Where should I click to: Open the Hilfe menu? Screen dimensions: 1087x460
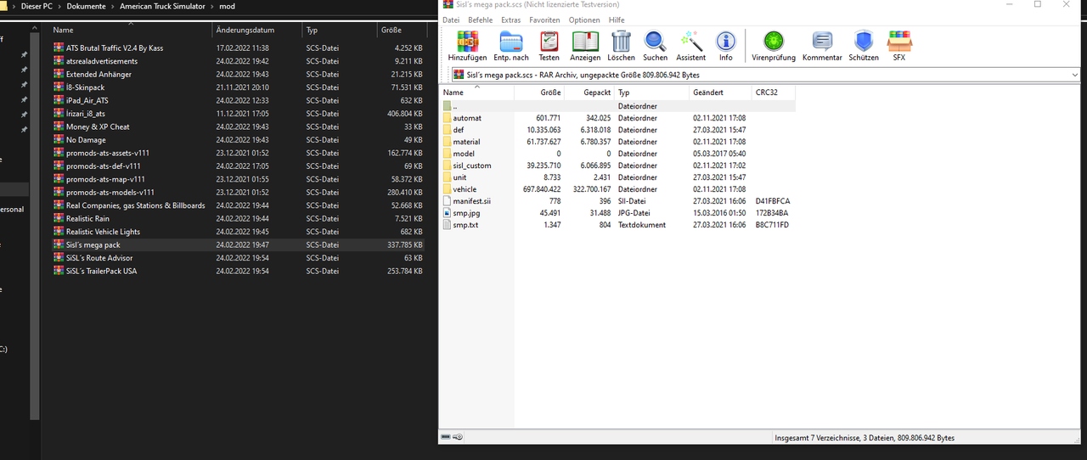click(x=617, y=20)
